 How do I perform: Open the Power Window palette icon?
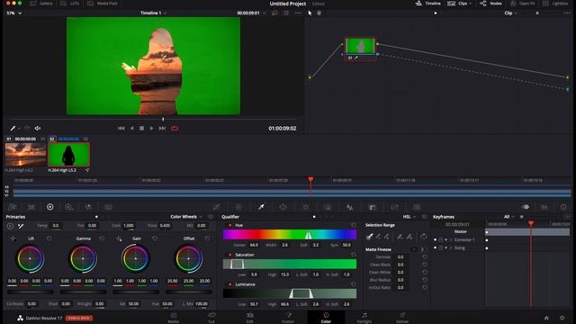283,207
